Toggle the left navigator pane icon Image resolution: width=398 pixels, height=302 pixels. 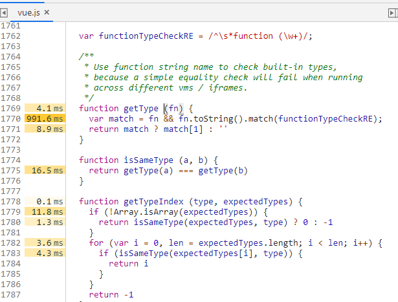(x=4, y=13)
